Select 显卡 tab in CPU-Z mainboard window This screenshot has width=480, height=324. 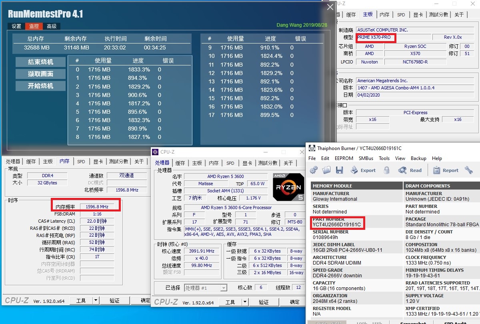(x=418, y=15)
